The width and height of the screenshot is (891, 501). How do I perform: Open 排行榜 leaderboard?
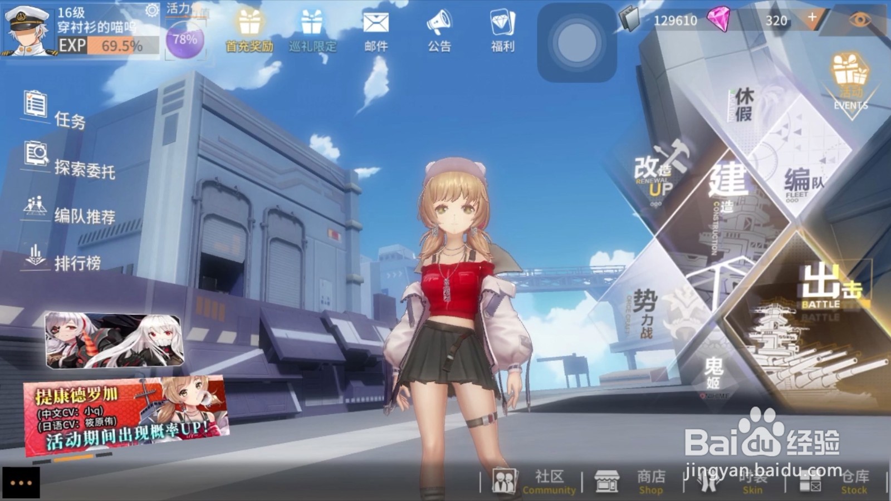coord(62,257)
